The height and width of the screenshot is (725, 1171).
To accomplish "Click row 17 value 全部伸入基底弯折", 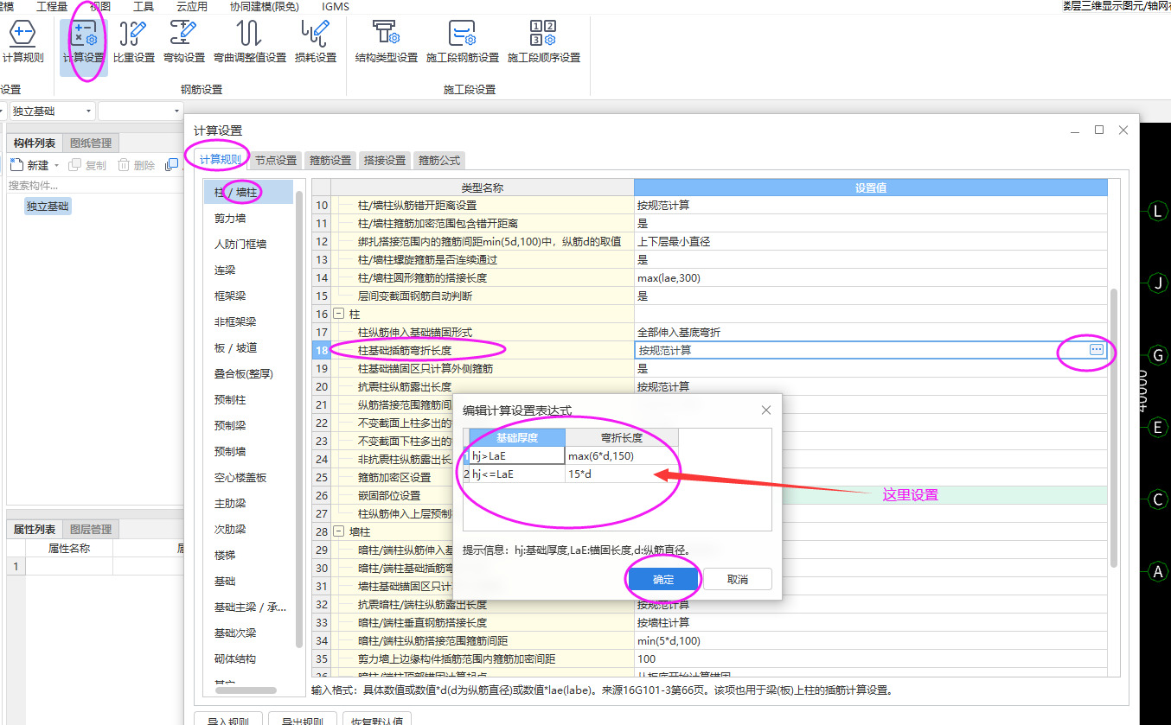I will (870, 333).
